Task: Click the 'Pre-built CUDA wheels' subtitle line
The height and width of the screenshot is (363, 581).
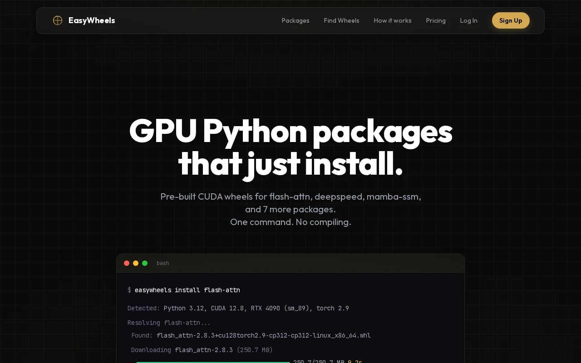Action: (x=290, y=196)
